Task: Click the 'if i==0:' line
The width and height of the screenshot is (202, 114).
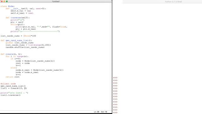Action: [16, 59]
